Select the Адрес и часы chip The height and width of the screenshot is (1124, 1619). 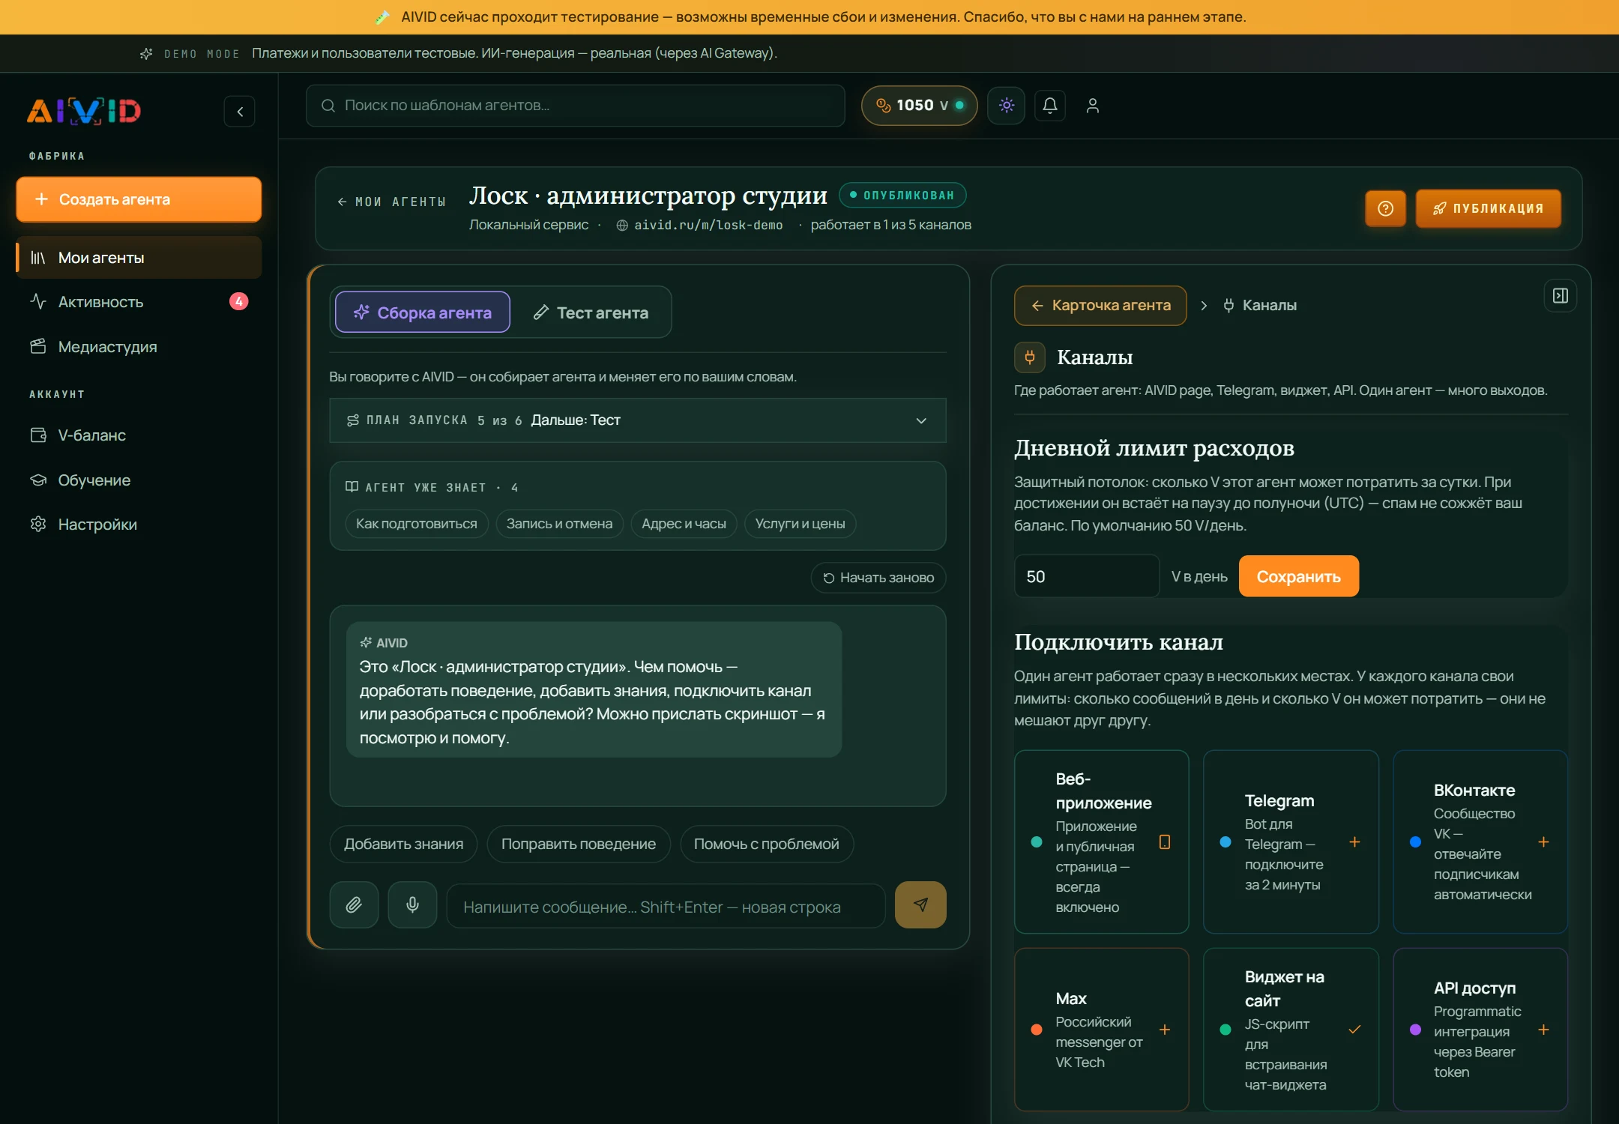[x=684, y=524]
